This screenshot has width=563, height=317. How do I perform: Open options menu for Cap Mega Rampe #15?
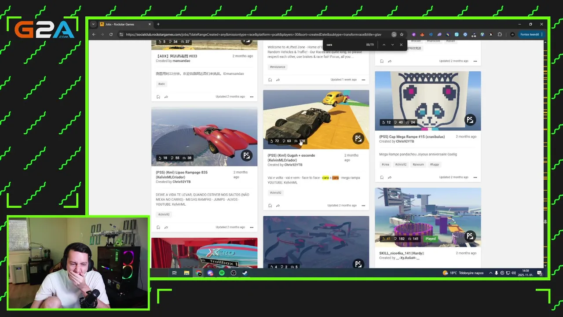tap(475, 177)
